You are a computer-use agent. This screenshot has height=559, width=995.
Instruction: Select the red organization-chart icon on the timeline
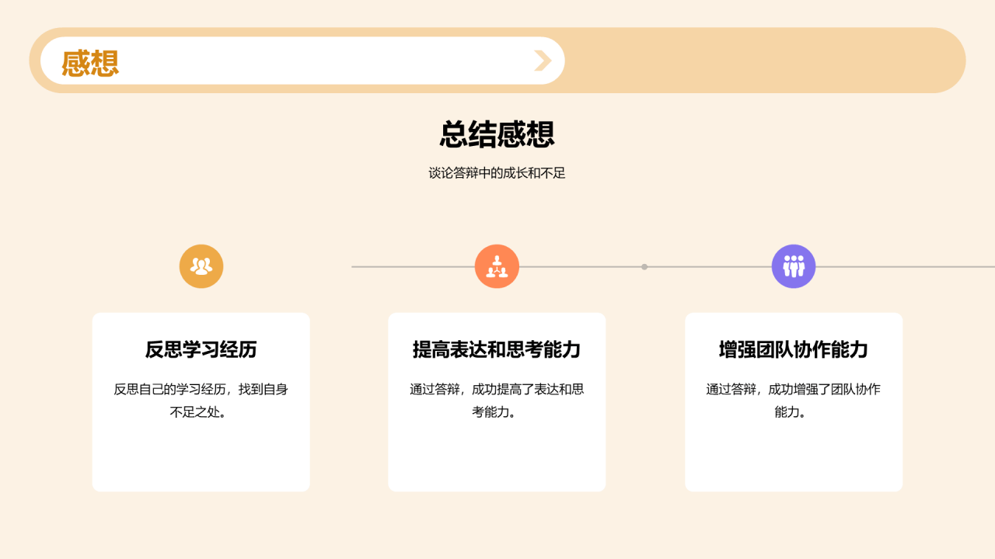497,266
